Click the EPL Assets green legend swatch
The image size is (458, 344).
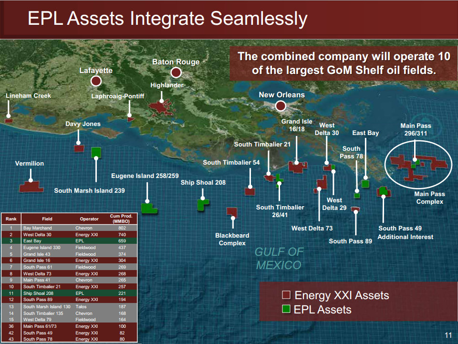(286, 309)
